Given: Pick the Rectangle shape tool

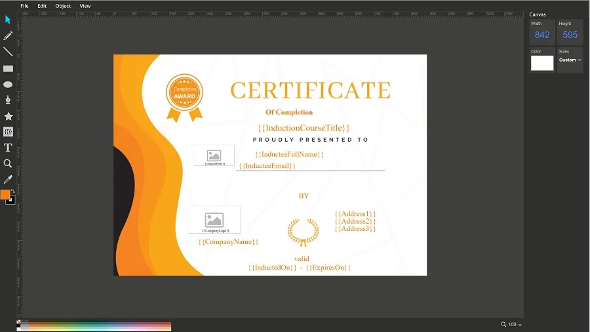Looking at the screenshot, I should 8,68.
